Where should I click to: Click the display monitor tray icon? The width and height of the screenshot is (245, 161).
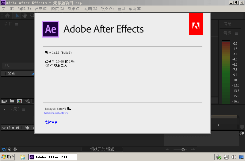coord(241,157)
